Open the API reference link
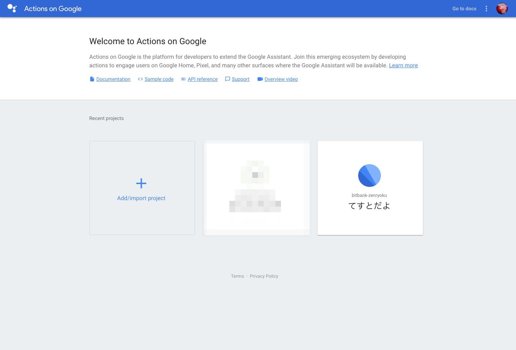This screenshot has height=350, width=516. click(x=203, y=79)
